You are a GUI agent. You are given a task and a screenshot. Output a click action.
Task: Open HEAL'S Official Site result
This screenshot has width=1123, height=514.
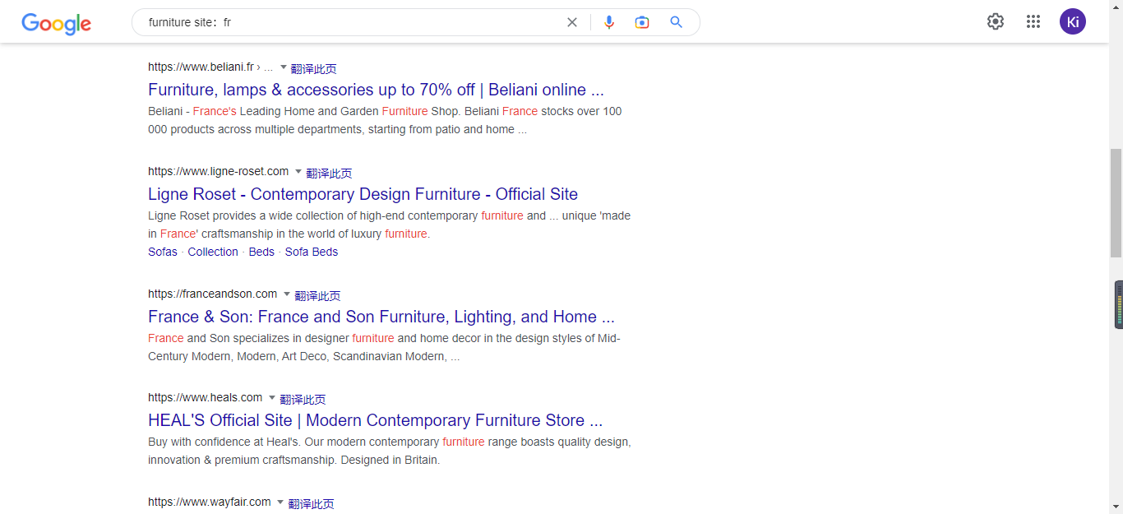tap(375, 420)
